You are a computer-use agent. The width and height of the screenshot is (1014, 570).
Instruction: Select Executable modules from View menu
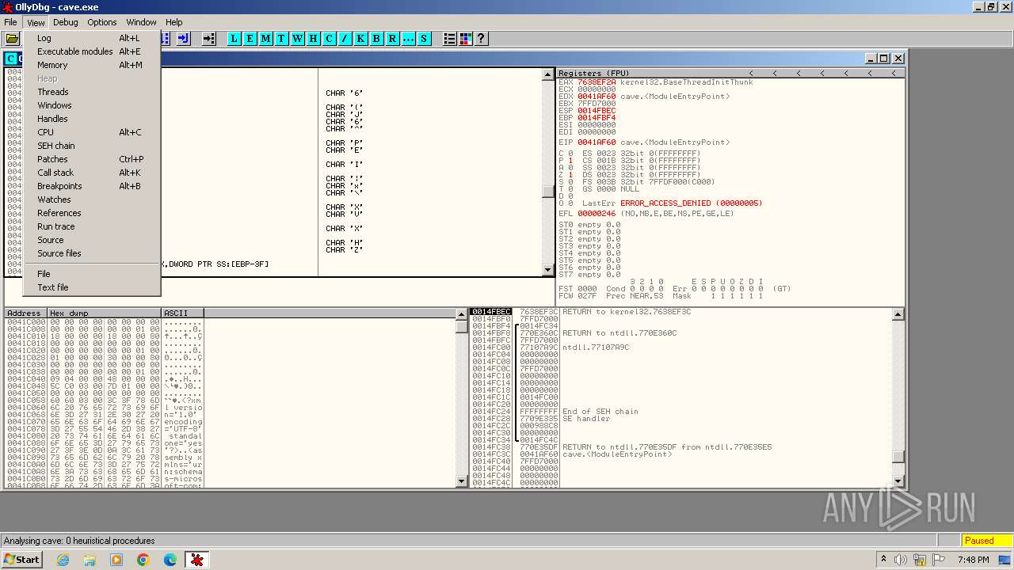pyautogui.click(x=92, y=51)
